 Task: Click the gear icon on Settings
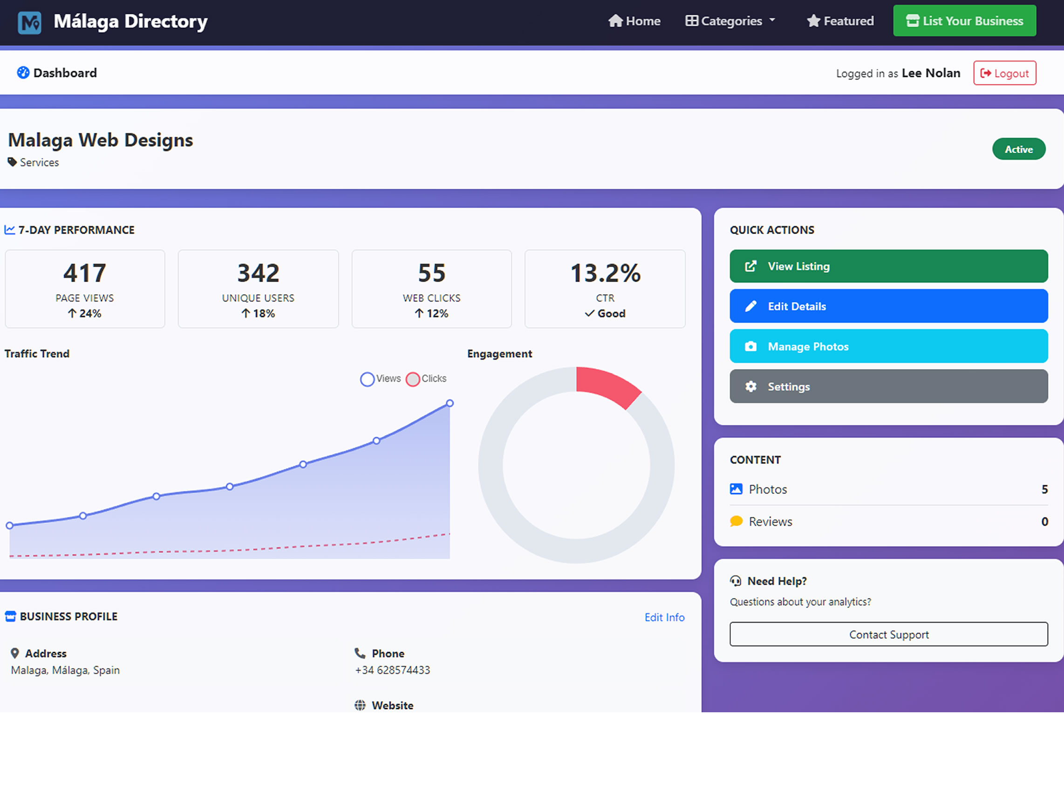coord(750,387)
